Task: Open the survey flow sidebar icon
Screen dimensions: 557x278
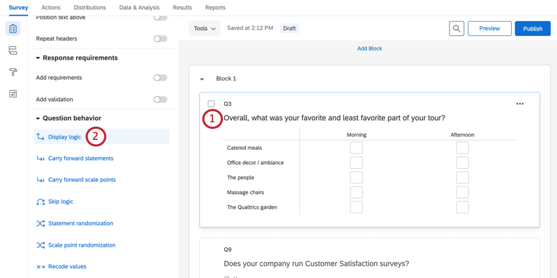Action: point(12,50)
